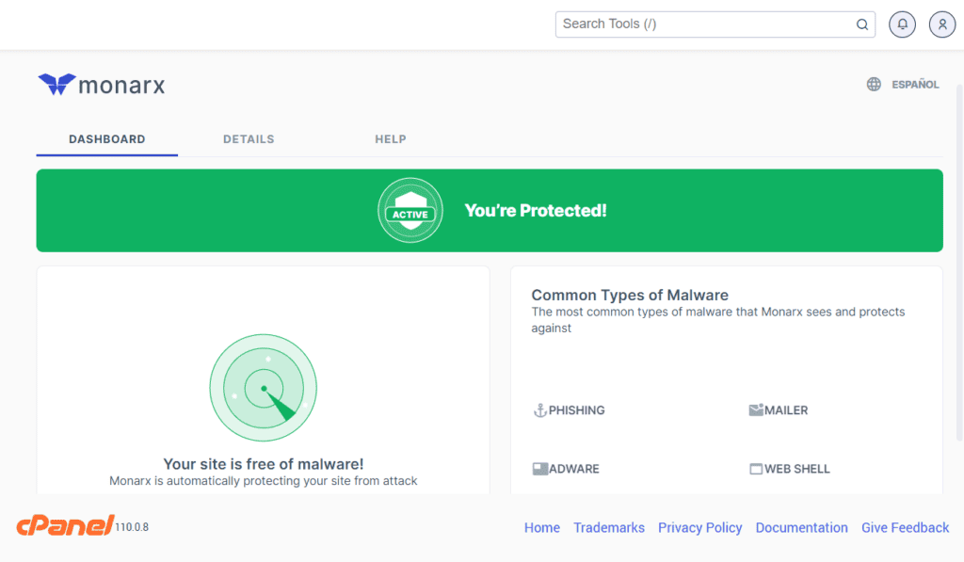Click the search magnifier icon

[862, 24]
